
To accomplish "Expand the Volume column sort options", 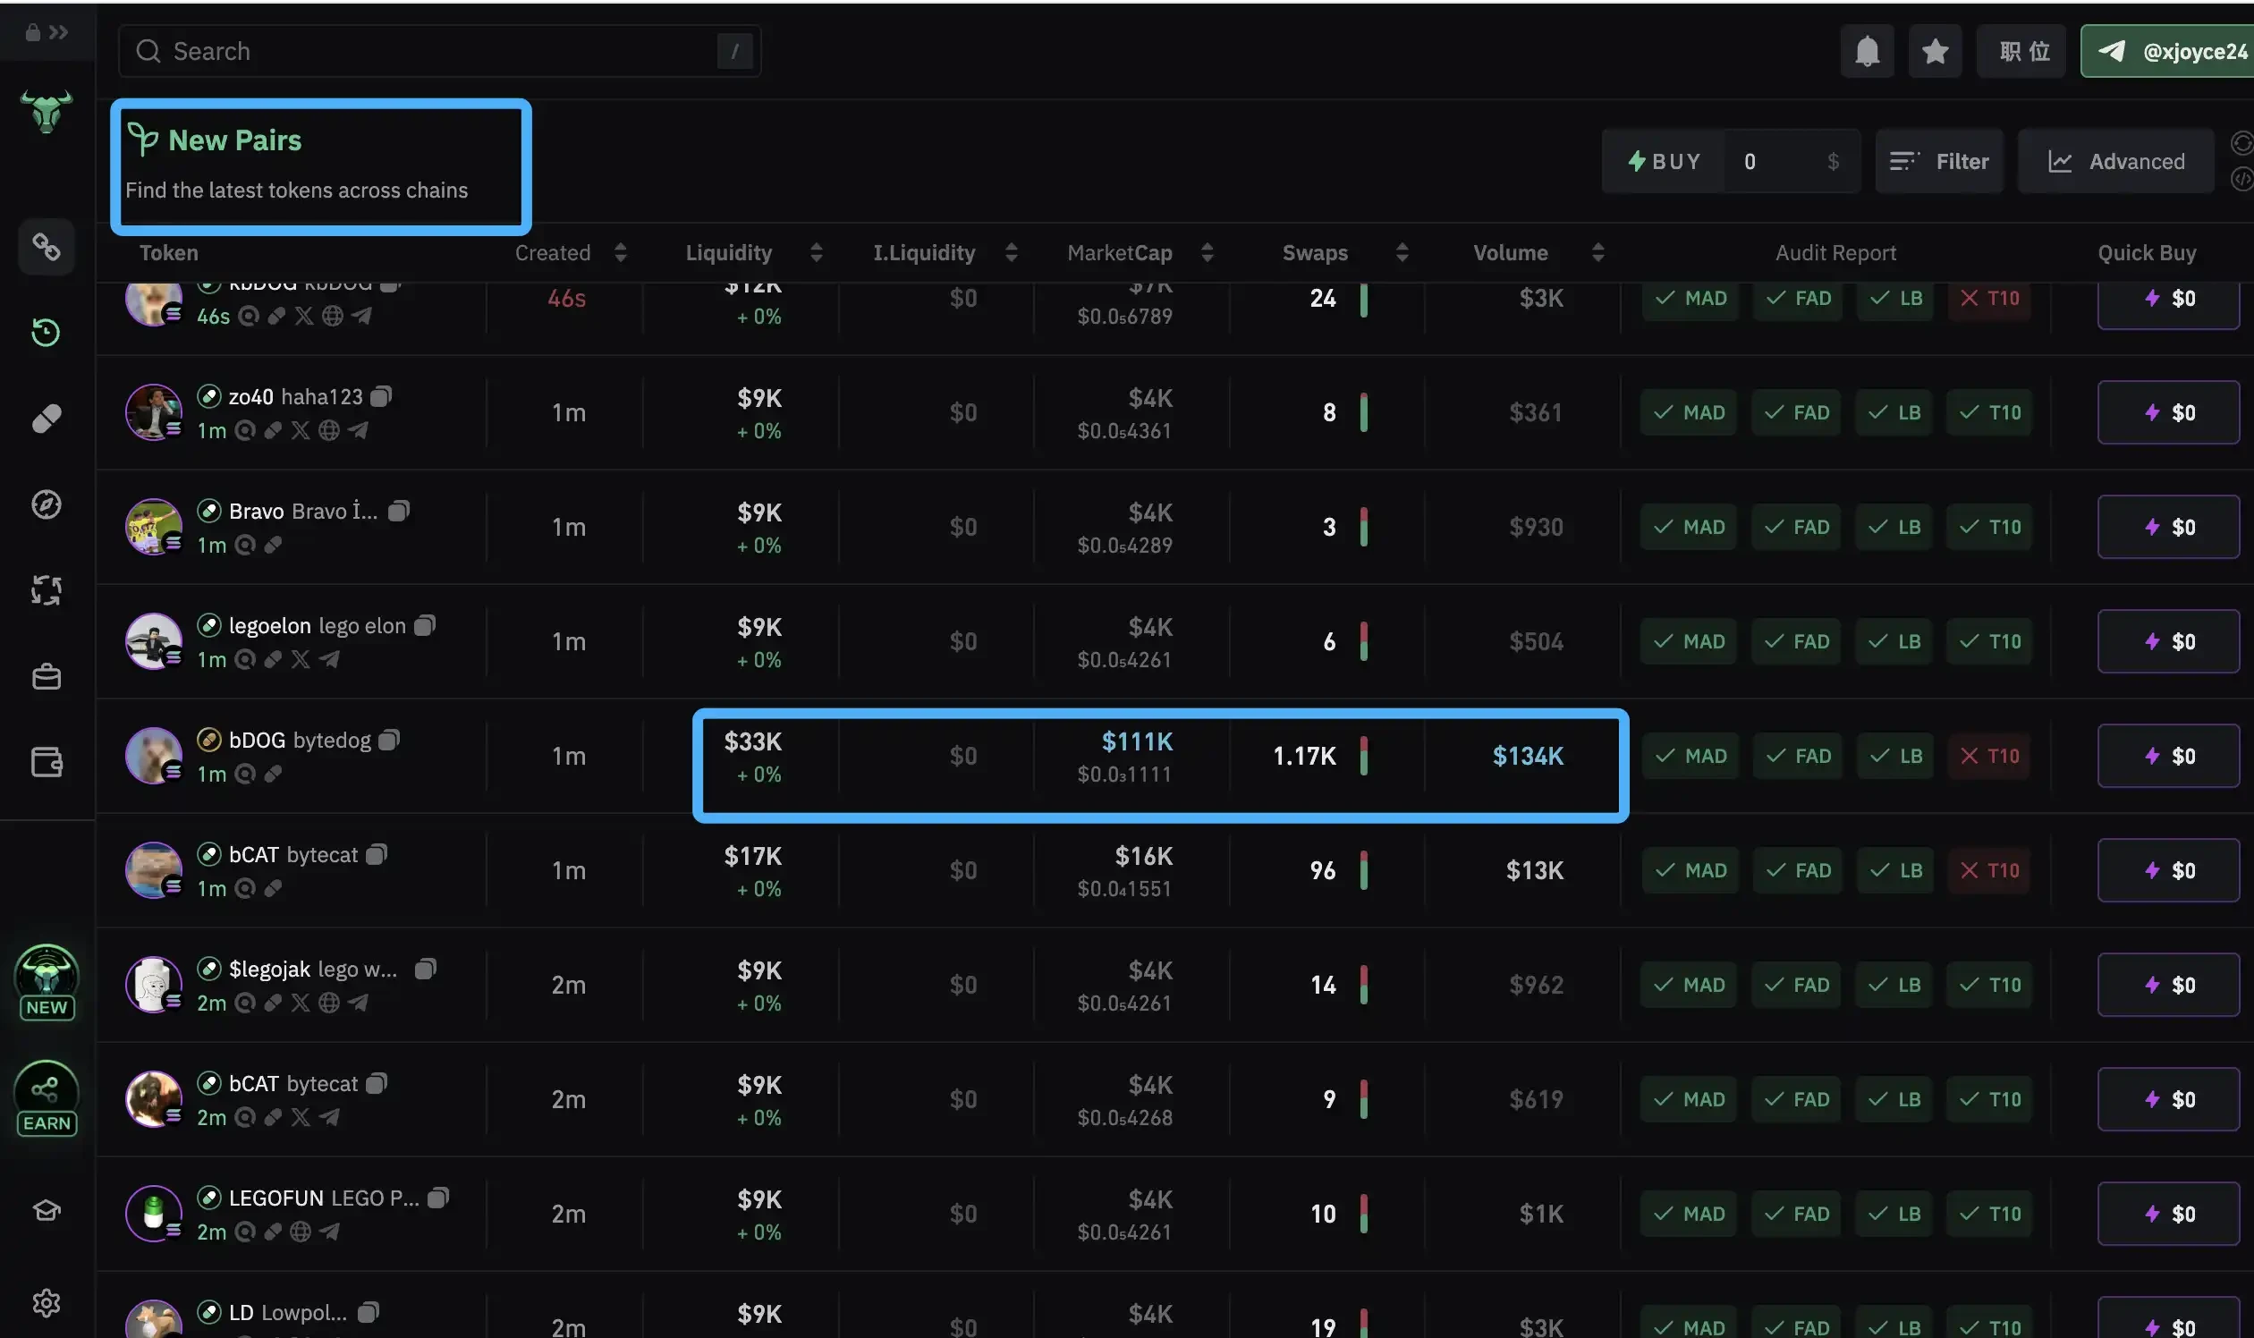I will 1591,251.
